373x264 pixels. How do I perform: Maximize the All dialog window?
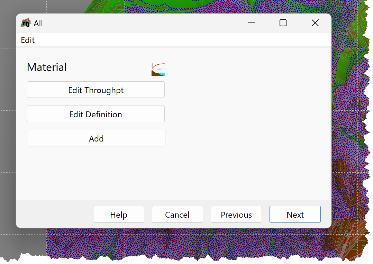(283, 23)
